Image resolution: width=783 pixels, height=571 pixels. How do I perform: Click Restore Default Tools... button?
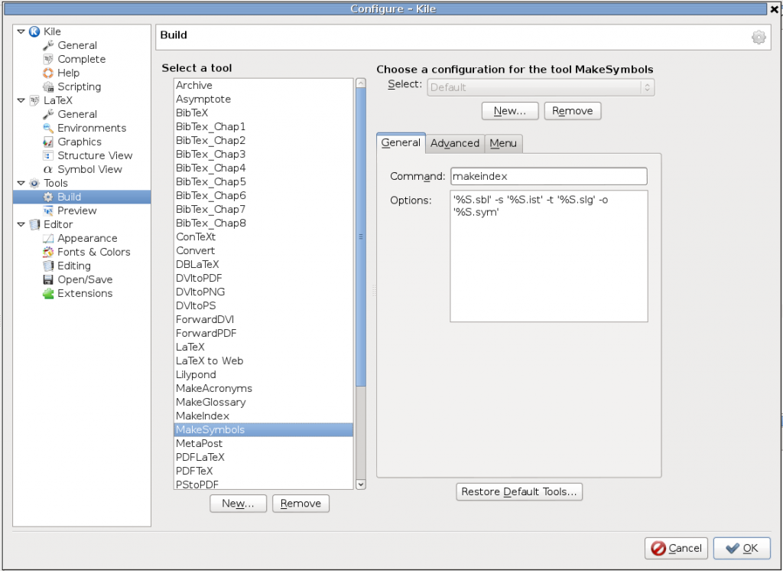point(519,492)
